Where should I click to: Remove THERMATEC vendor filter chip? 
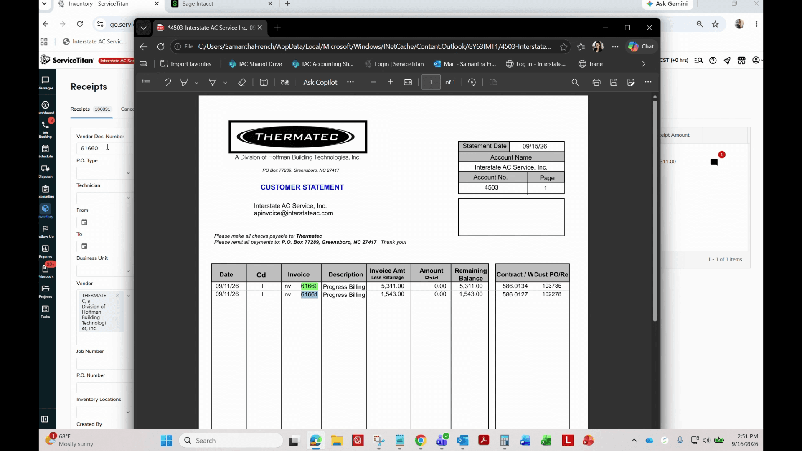coord(118,296)
